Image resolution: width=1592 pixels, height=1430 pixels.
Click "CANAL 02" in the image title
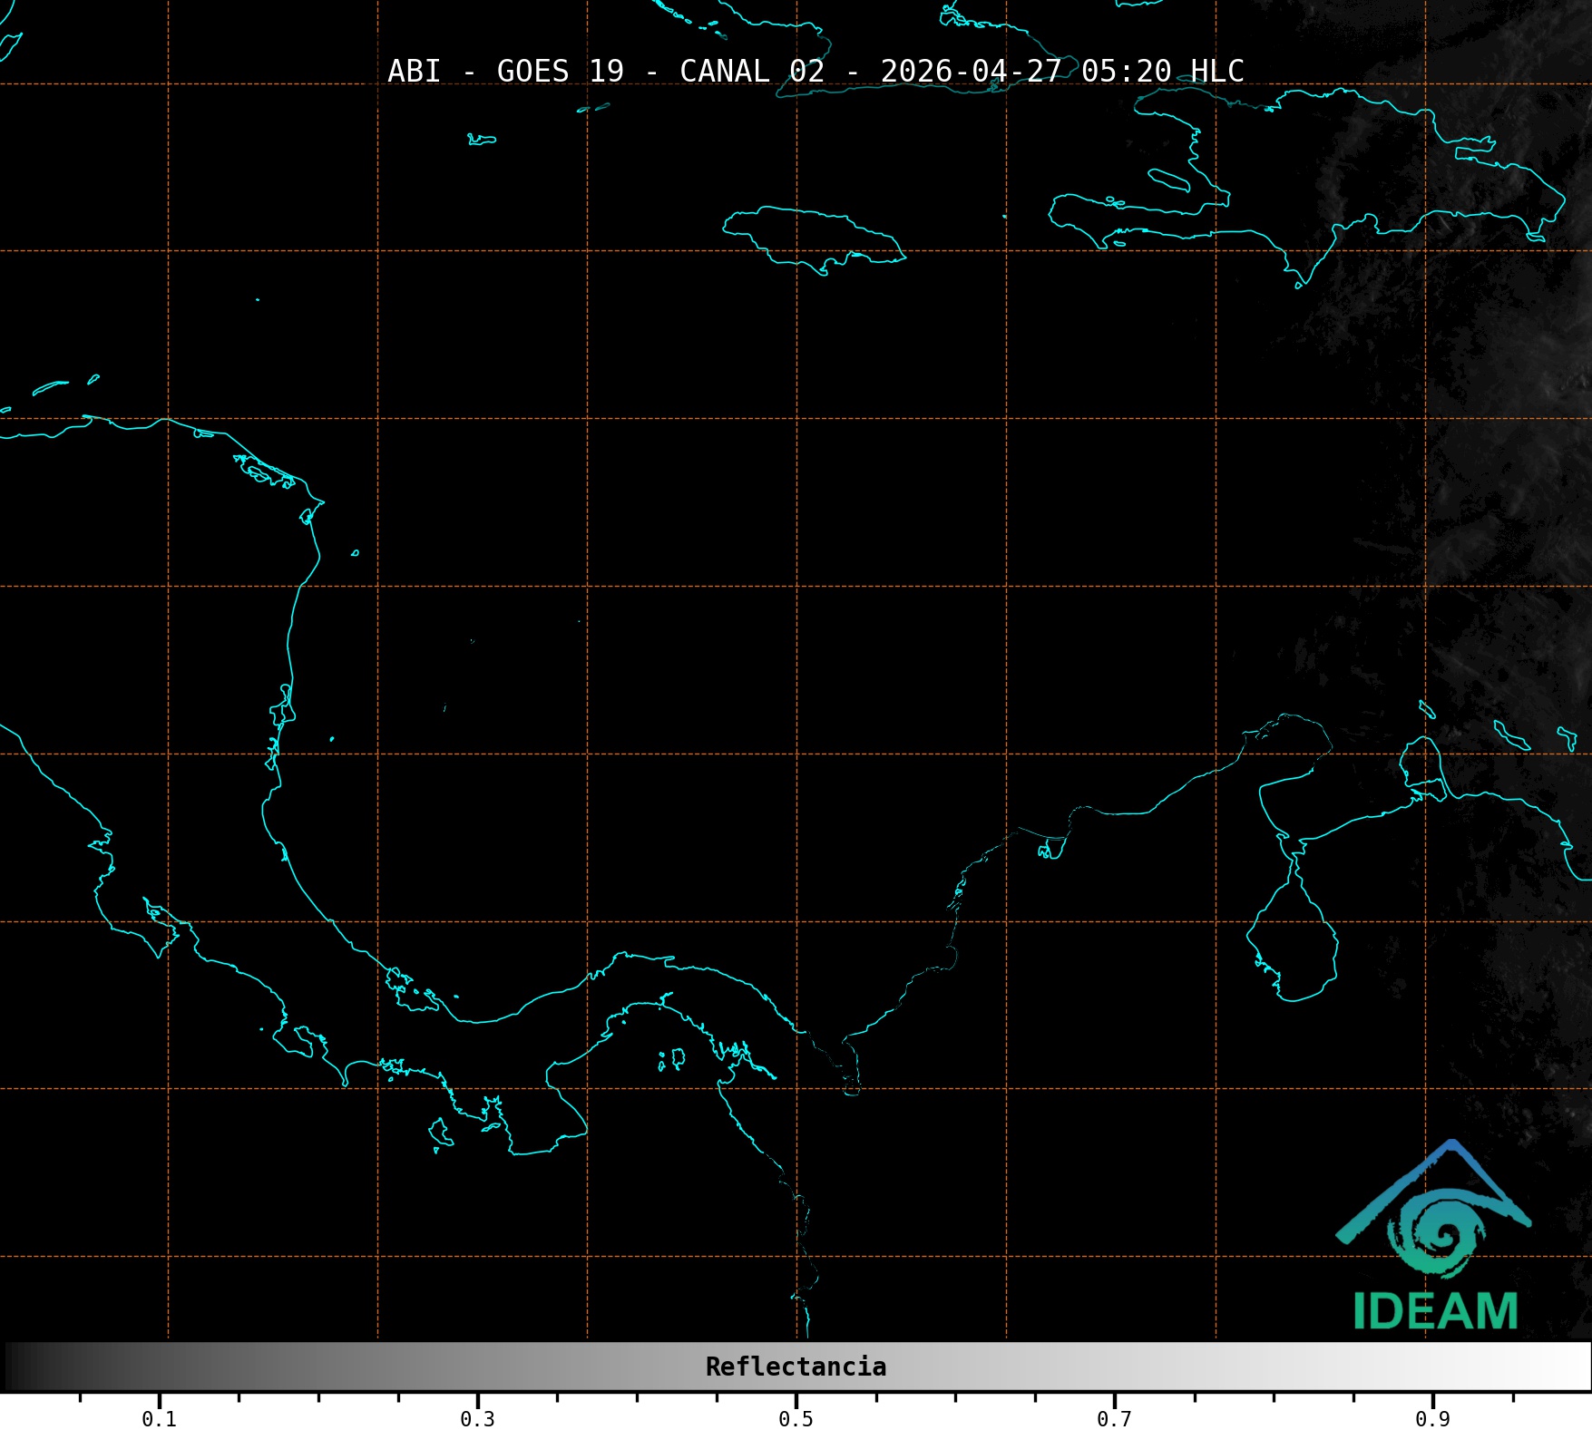(751, 71)
